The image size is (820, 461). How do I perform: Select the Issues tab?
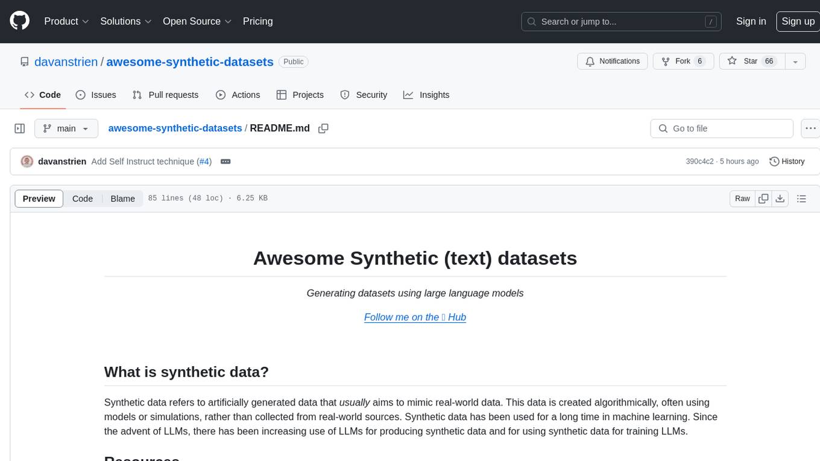tap(96, 95)
